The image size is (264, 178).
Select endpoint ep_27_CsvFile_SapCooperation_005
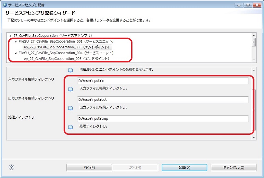coord(67,59)
